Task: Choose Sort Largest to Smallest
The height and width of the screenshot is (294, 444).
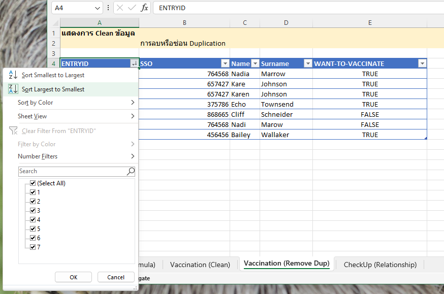Action: click(x=71, y=89)
